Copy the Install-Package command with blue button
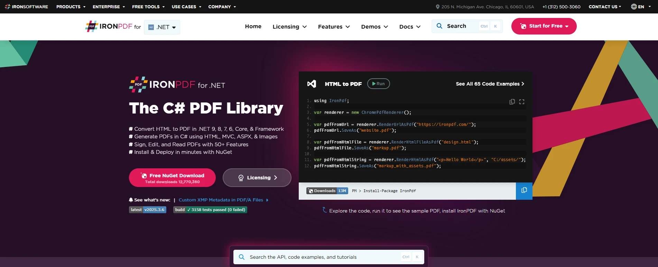Viewport: 658px width, 267px height. click(524, 191)
